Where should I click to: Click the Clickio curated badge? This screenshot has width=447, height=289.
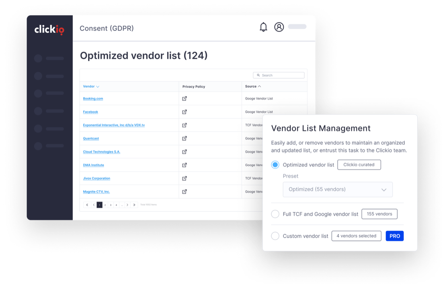tap(359, 165)
